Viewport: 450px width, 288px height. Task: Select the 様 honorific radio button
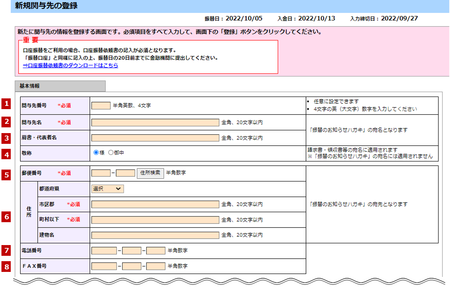pyautogui.click(x=96, y=153)
